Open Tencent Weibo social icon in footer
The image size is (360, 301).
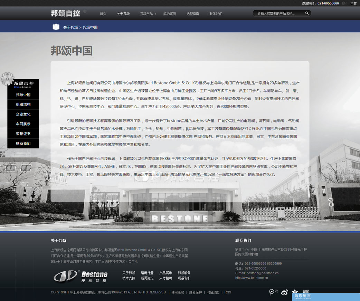273,292
